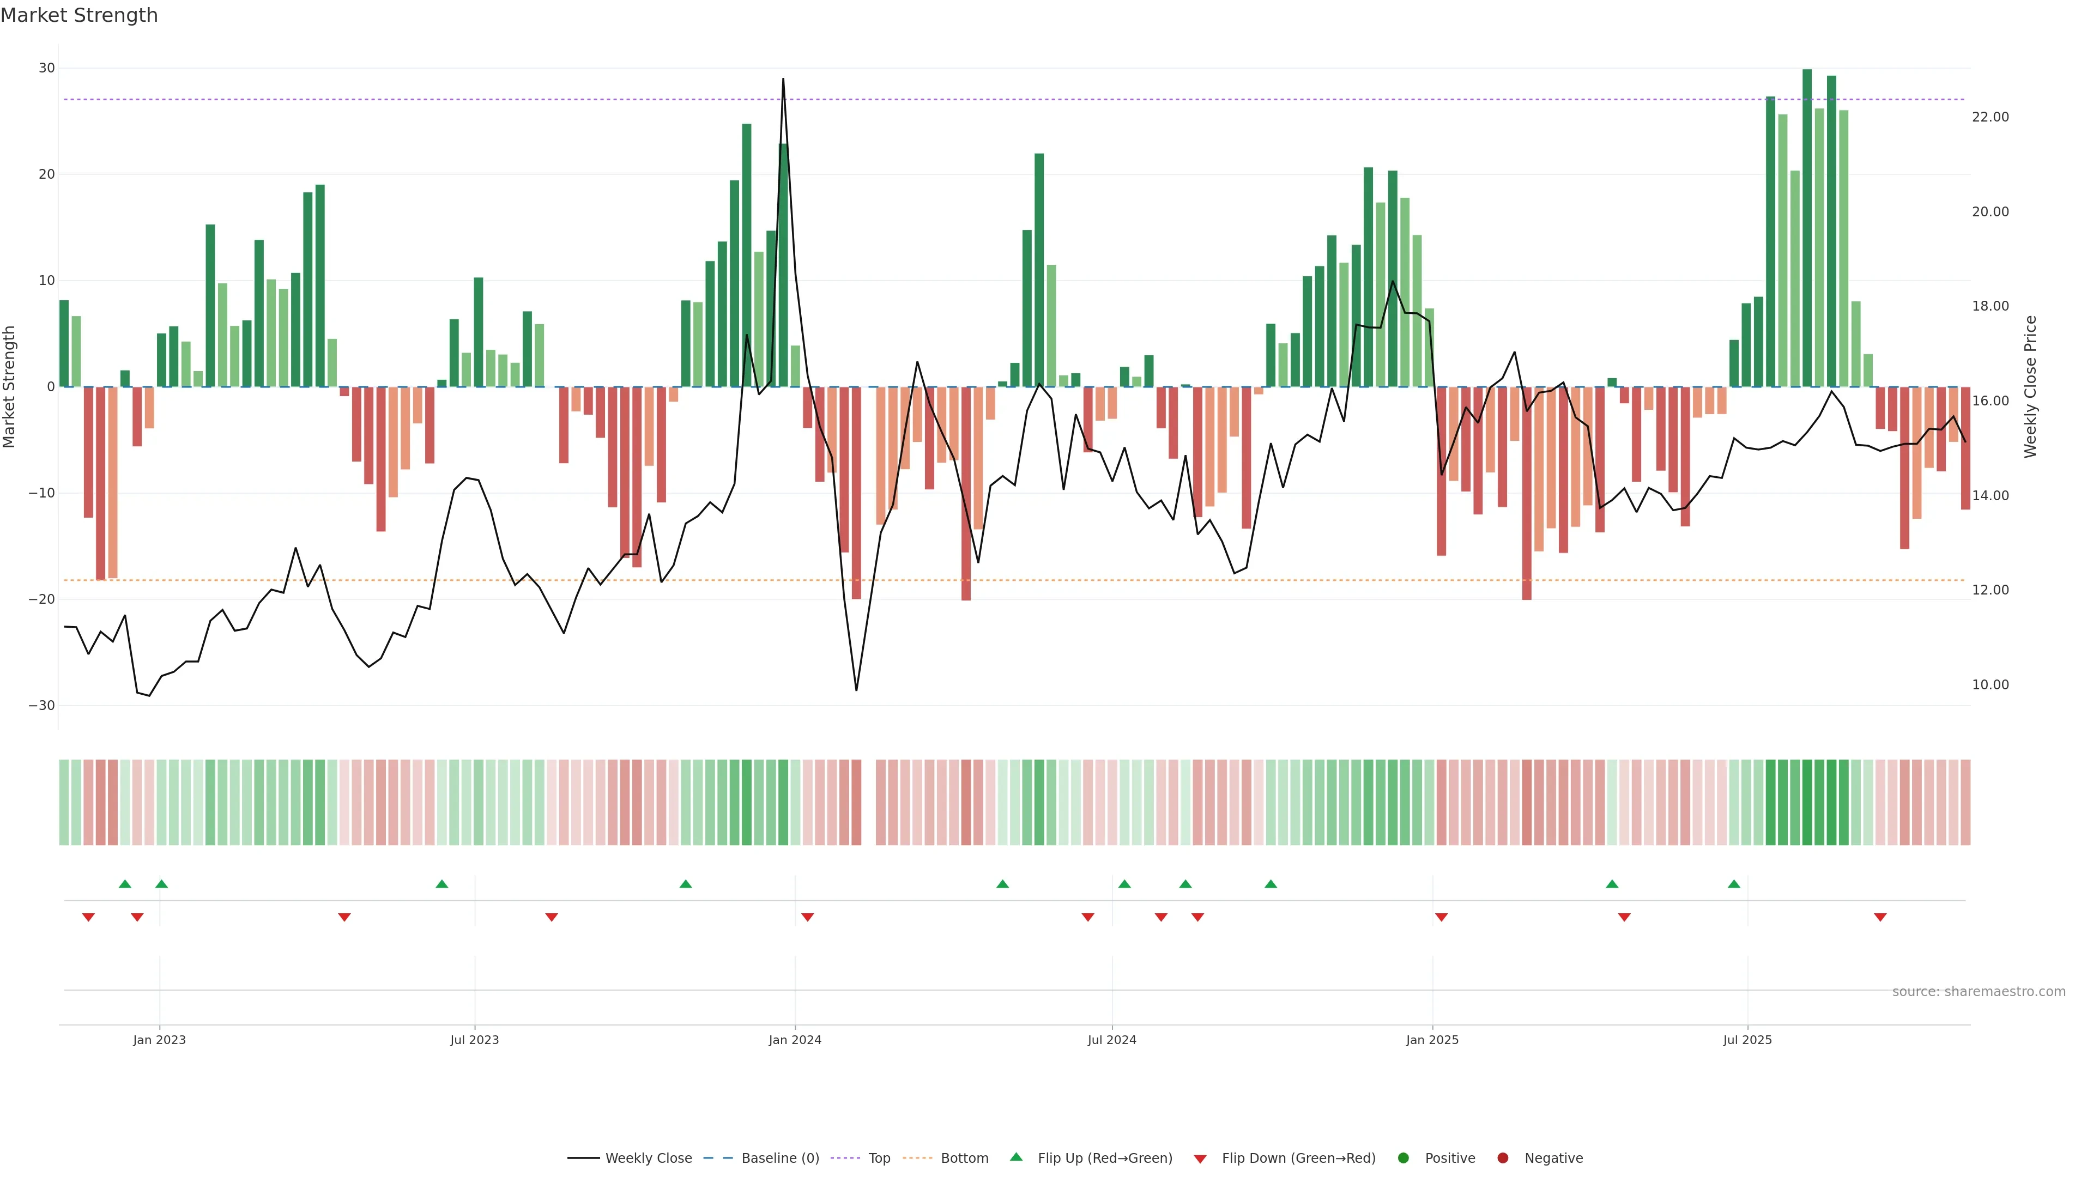The image size is (2093, 1177).
Task: Click the Jan 2024 x-axis label
Action: coord(795,1040)
